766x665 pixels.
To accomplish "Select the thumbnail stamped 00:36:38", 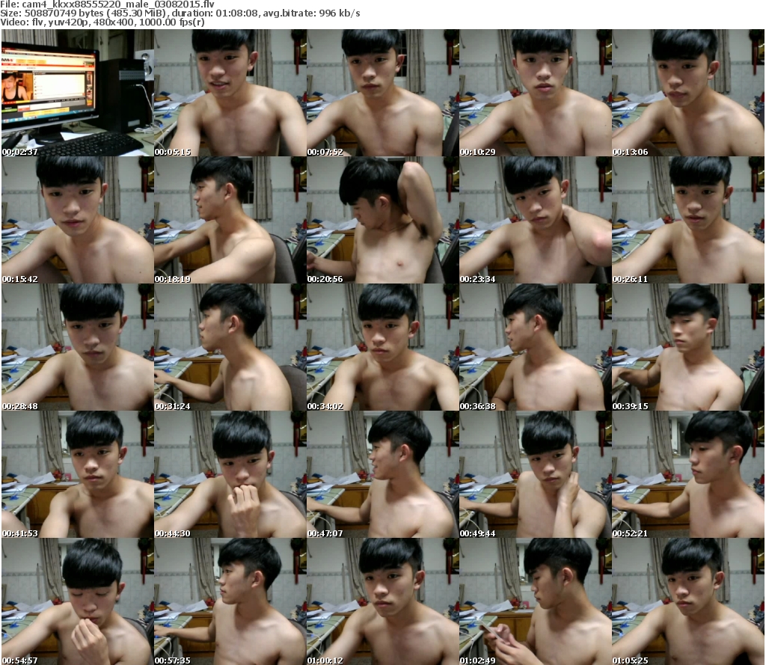I will point(535,347).
